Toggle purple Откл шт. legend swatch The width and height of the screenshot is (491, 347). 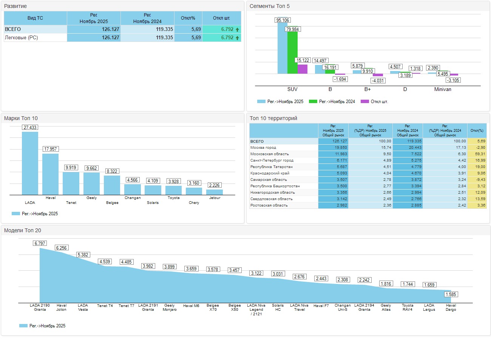[364, 102]
